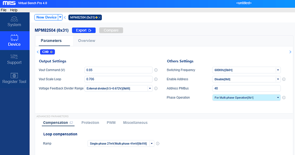Click the Address PMBus input field
The height and width of the screenshot is (155, 295).
click(x=246, y=88)
